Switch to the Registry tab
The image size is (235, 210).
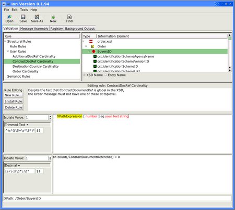(56, 29)
